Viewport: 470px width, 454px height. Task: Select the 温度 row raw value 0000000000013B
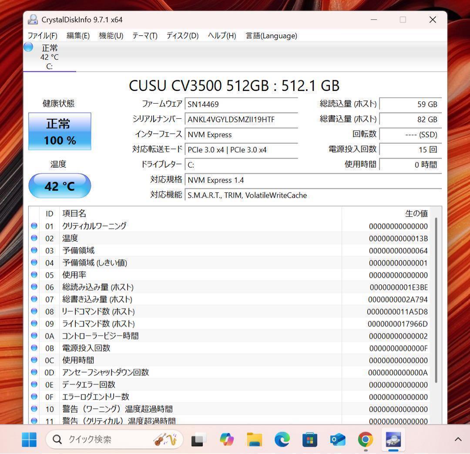398,239
